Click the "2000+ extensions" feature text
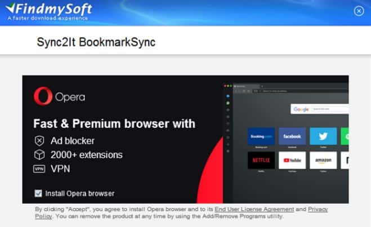 [x=87, y=155]
